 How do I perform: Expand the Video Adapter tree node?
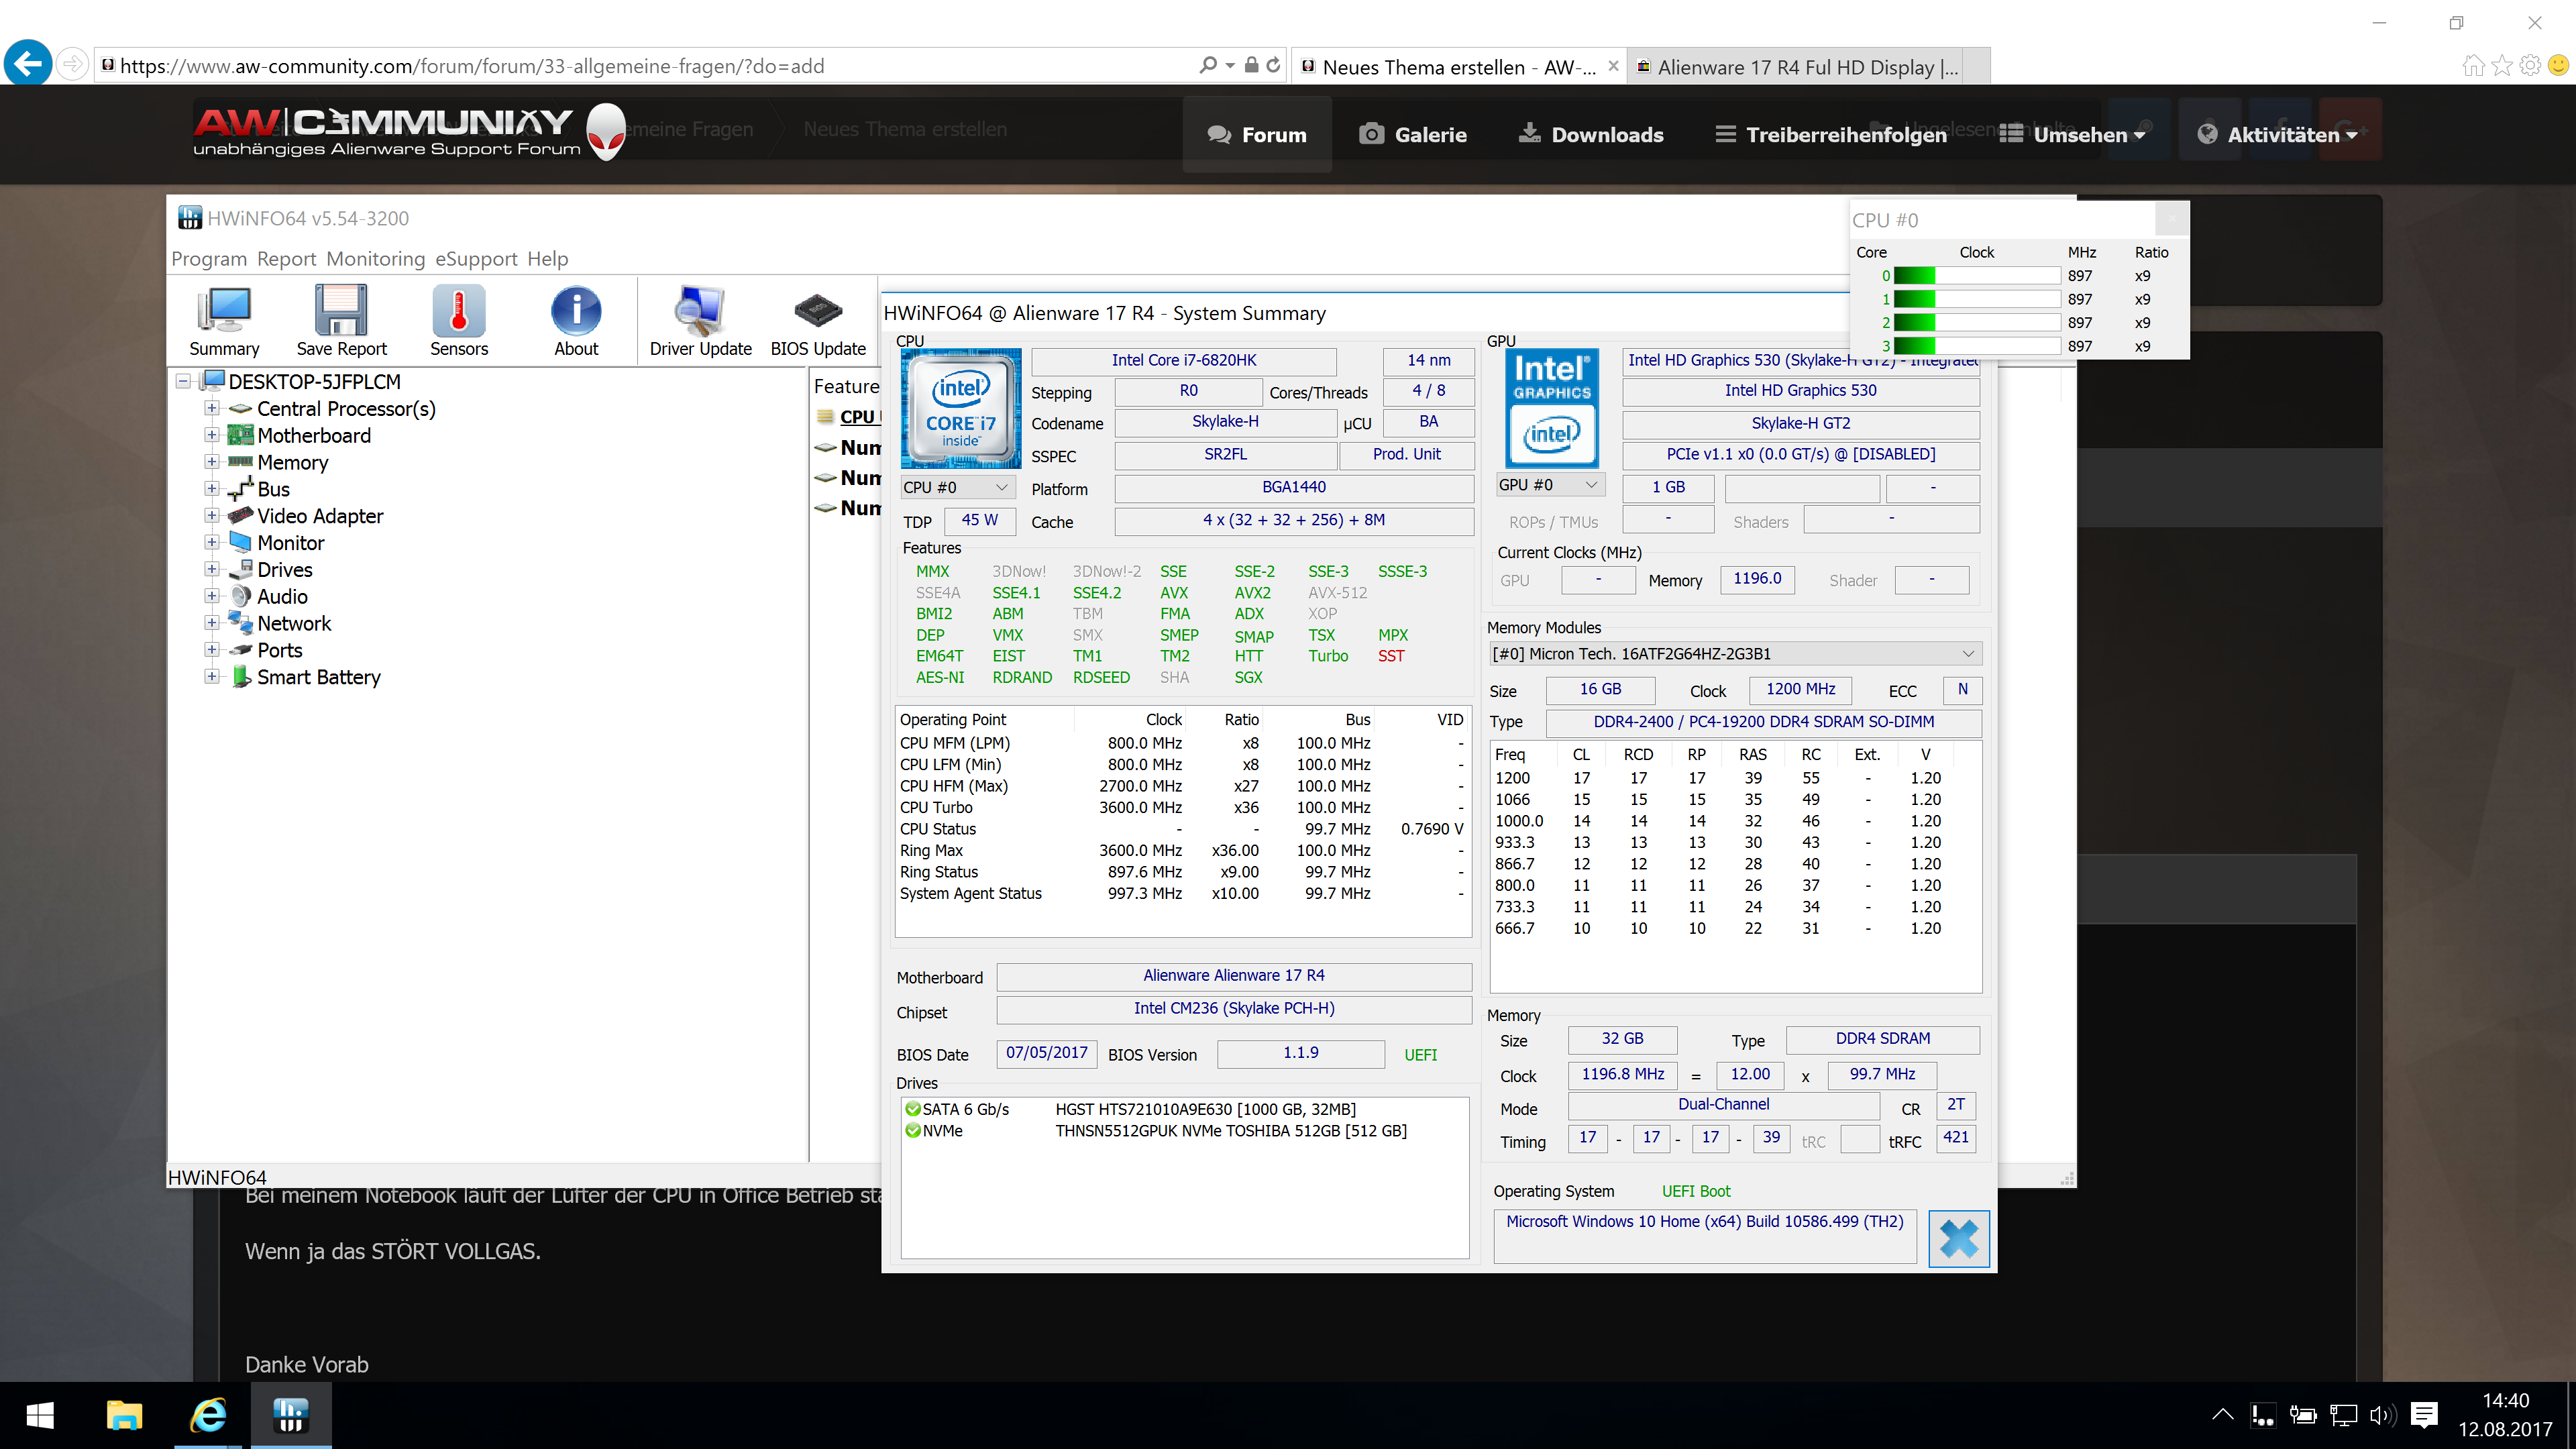click(212, 516)
